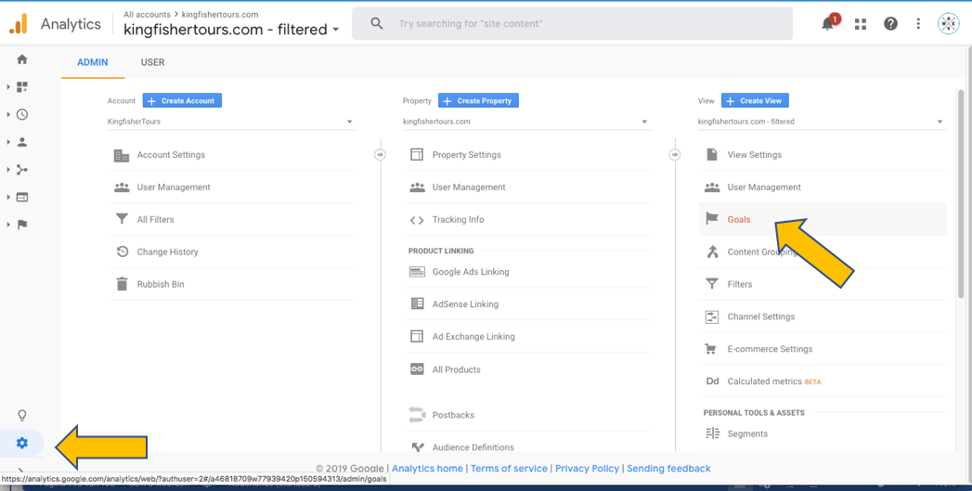Open the Analytics home footer link
The width and height of the screenshot is (972, 491).
point(427,469)
